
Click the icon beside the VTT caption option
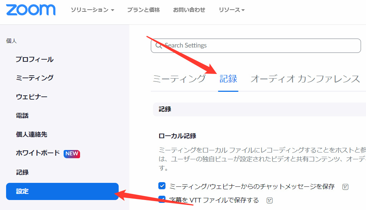(270, 200)
